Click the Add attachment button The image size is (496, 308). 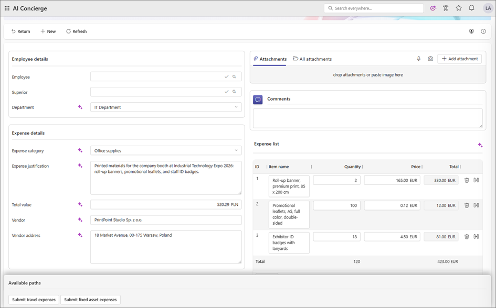point(459,59)
